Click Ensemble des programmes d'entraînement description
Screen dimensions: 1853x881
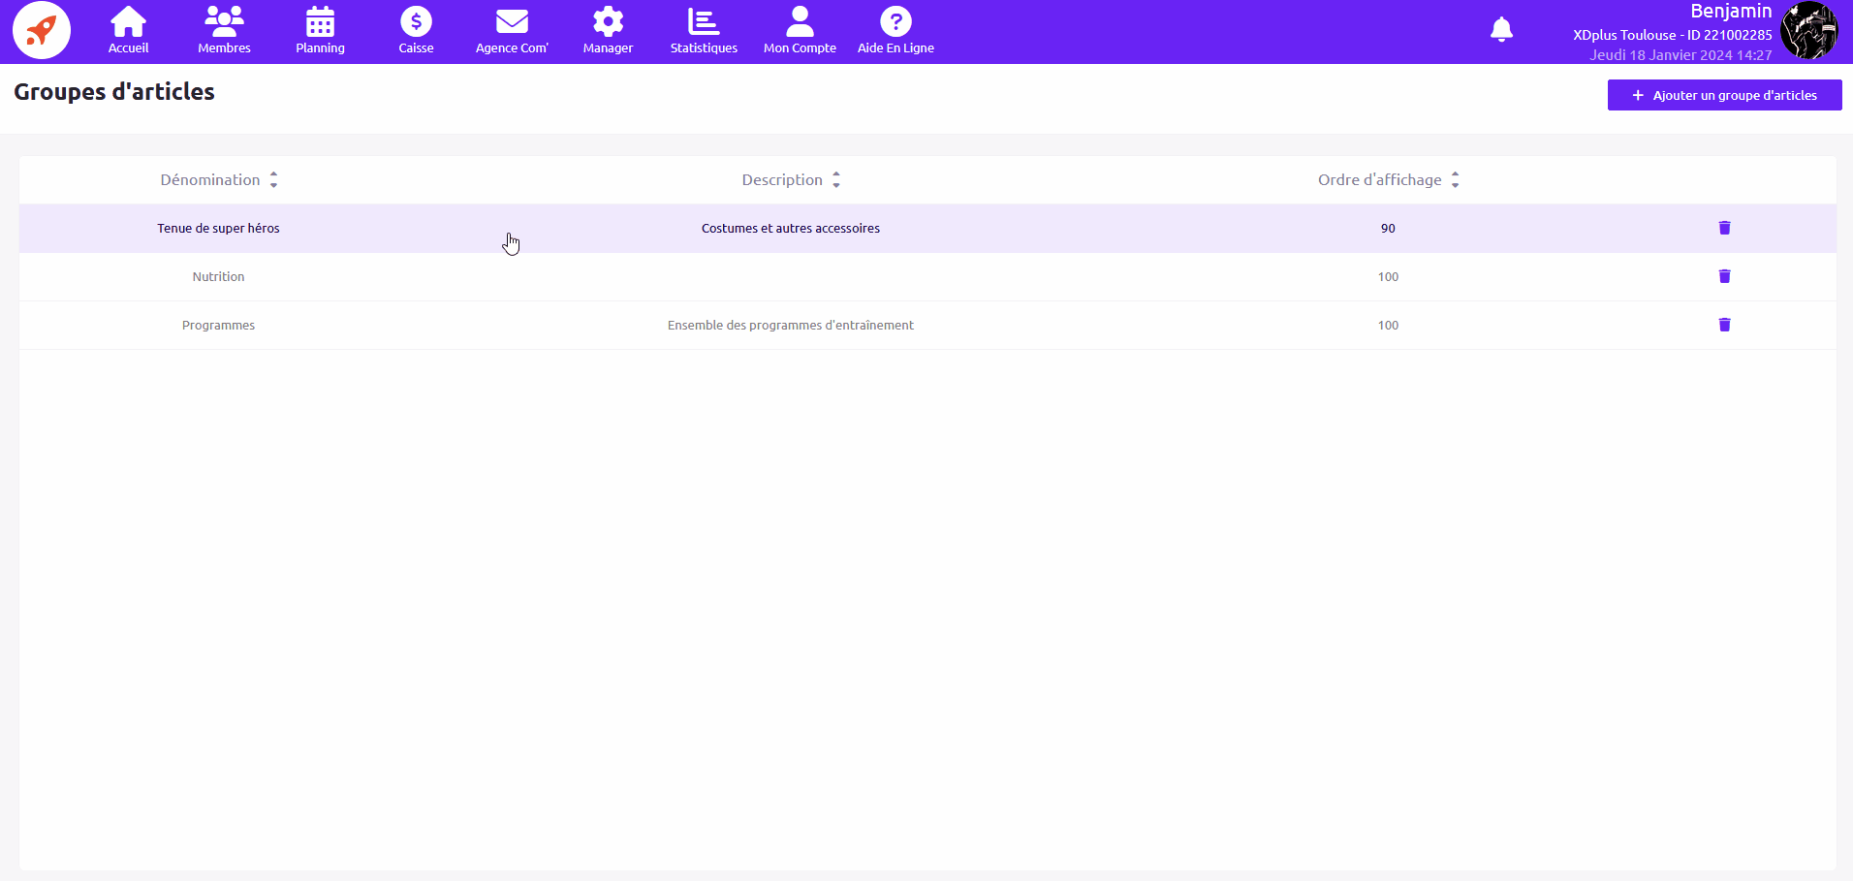(791, 326)
